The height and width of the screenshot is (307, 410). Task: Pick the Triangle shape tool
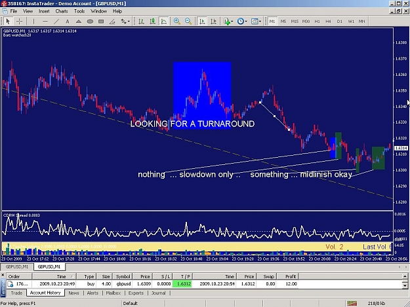pyautogui.click(x=79, y=21)
